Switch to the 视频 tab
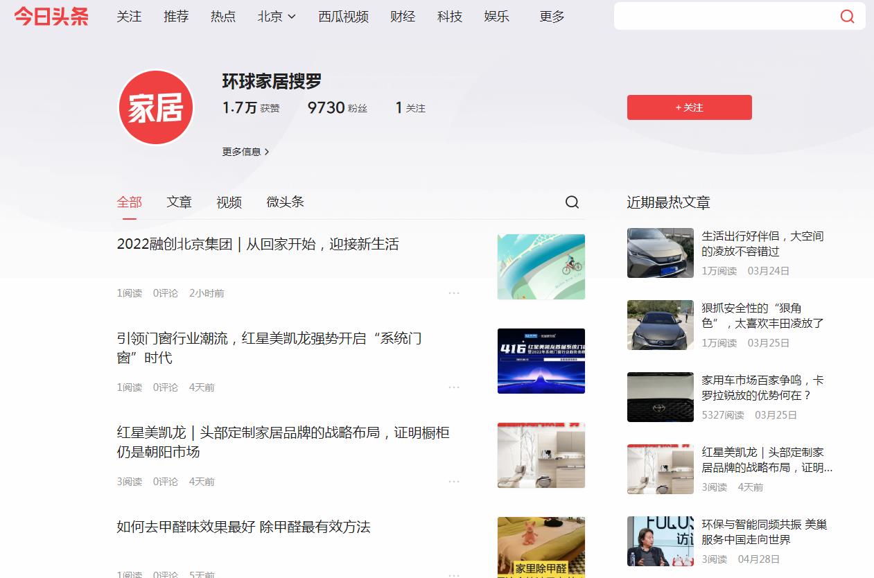Viewport: 874px width, 578px height. 229,202
